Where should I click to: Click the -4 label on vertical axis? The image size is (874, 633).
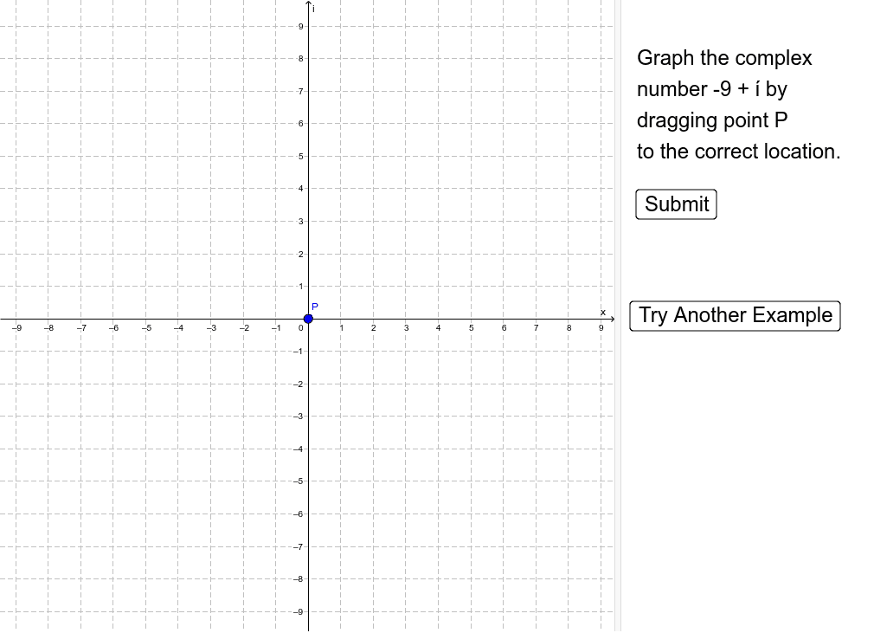(x=299, y=449)
